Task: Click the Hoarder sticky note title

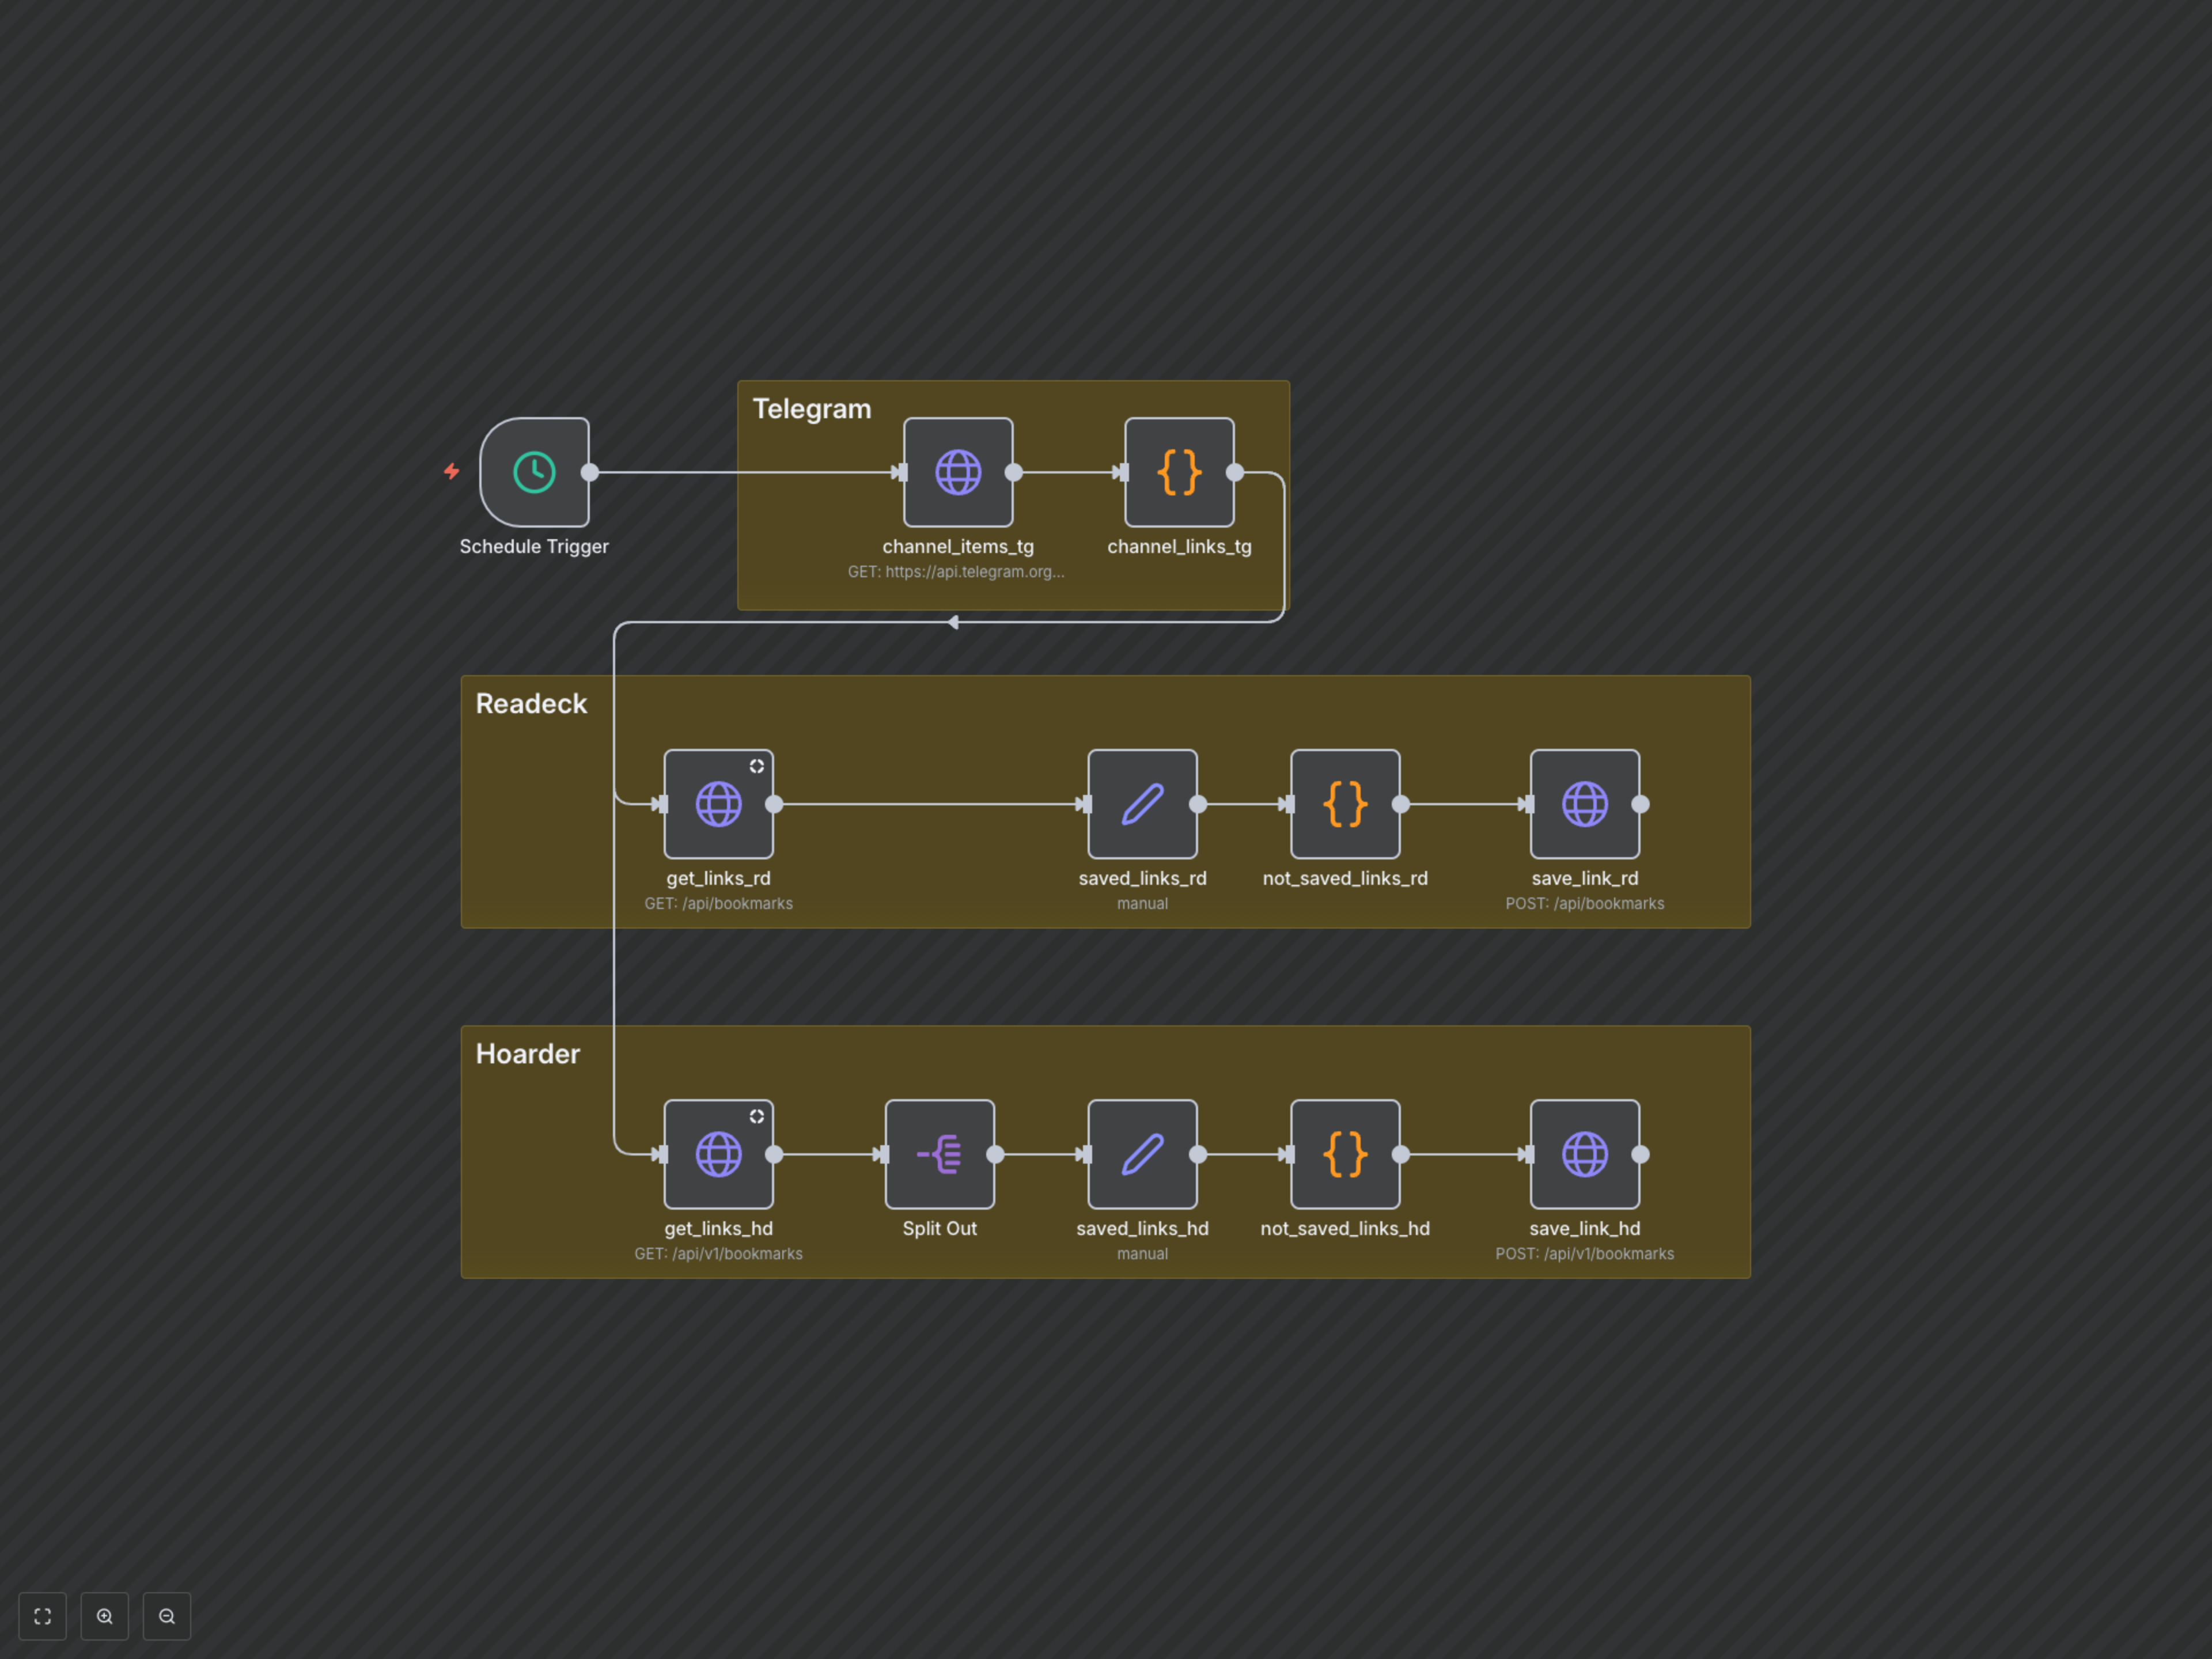Action: pyautogui.click(x=527, y=1054)
